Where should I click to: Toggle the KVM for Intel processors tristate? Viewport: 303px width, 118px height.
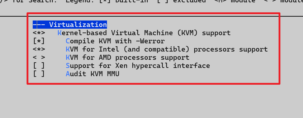click(x=39, y=49)
